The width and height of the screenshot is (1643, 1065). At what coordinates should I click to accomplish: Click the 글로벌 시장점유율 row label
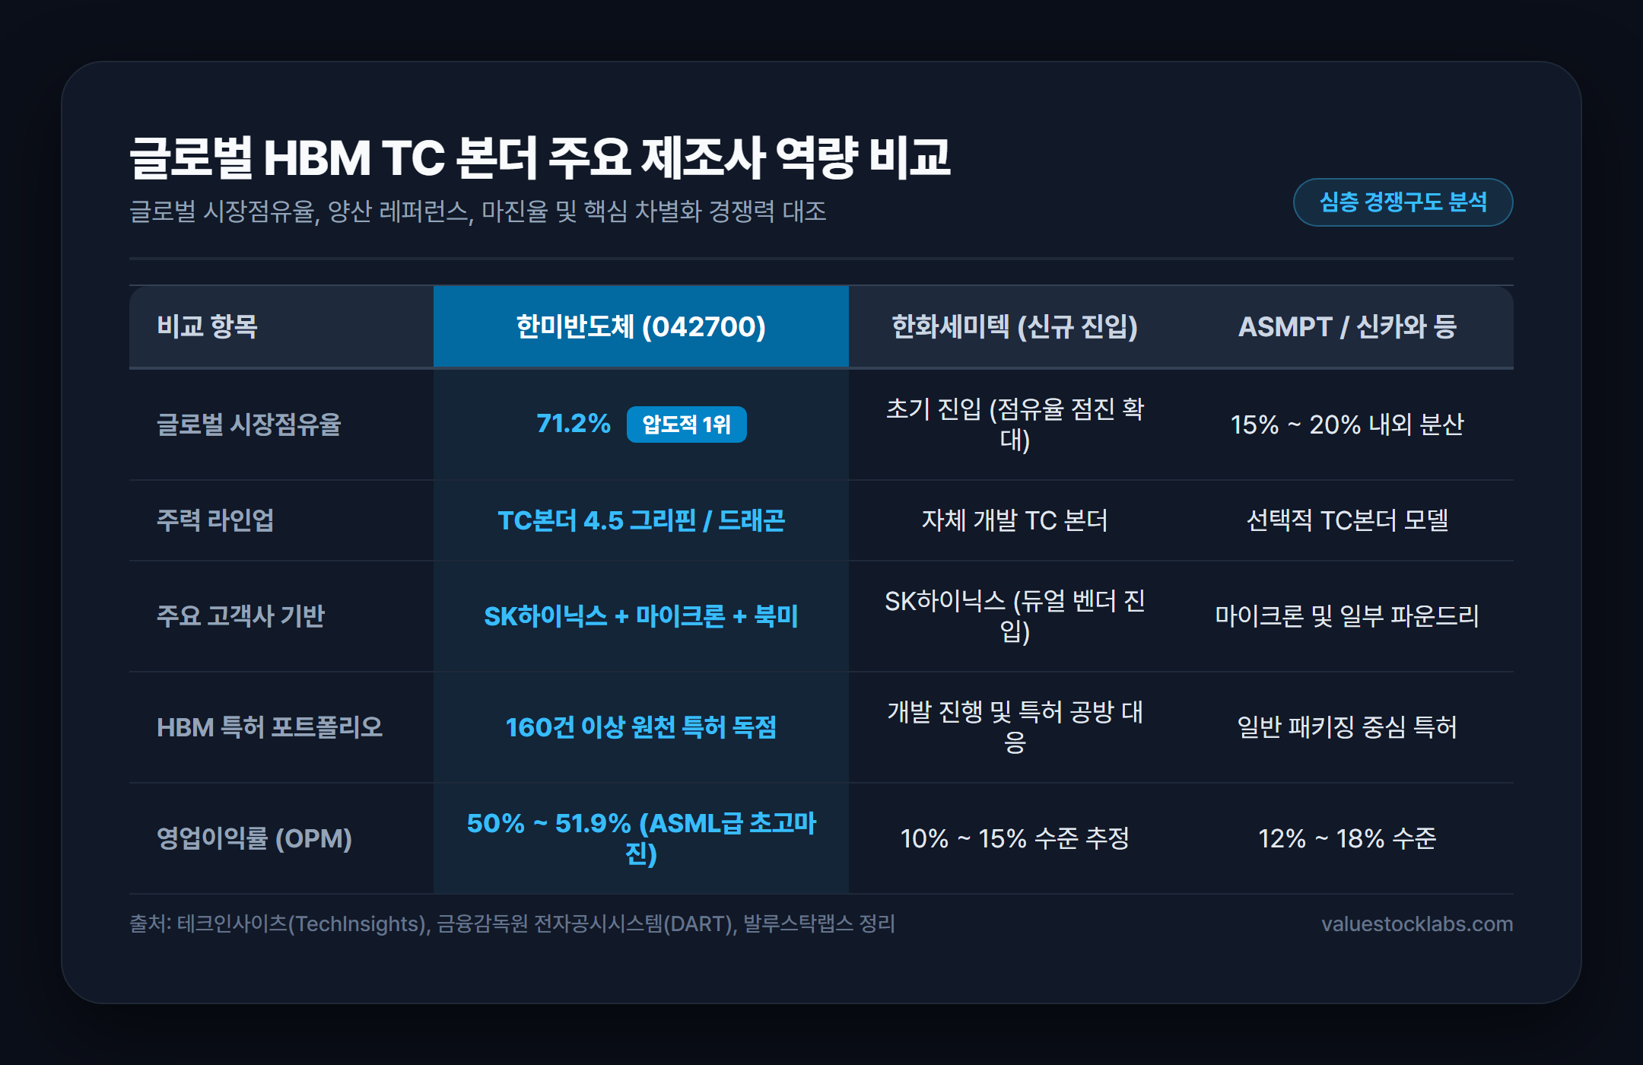249,424
